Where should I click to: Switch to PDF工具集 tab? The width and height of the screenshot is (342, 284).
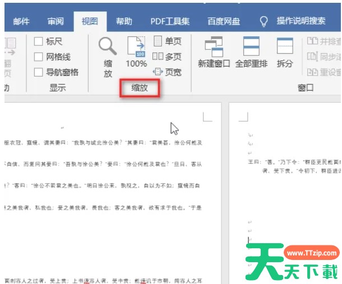pos(170,21)
